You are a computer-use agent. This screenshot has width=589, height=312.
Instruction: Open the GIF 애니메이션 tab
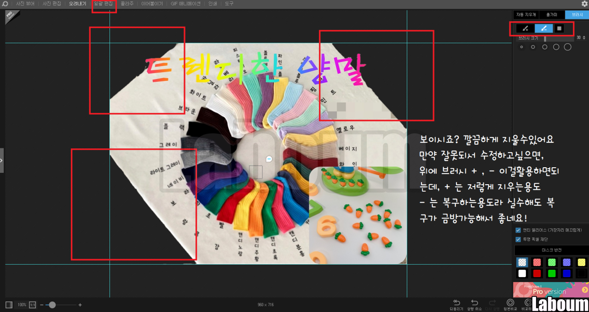tap(185, 4)
